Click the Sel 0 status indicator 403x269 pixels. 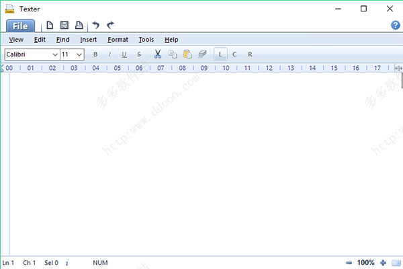point(52,263)
